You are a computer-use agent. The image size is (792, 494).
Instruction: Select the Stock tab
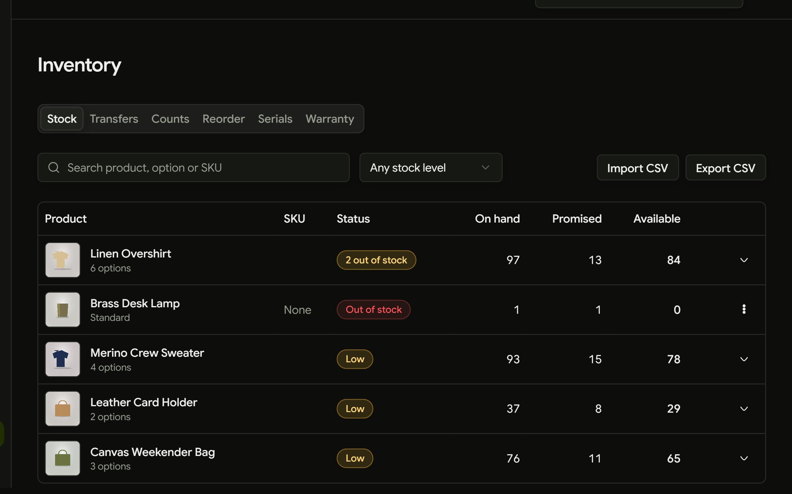coord(62,119)
